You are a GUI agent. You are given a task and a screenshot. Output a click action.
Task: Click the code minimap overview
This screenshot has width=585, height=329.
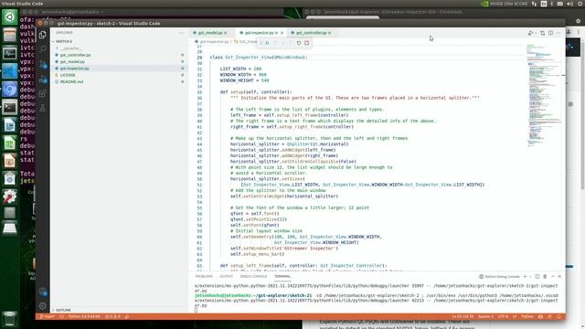[545, 96]
